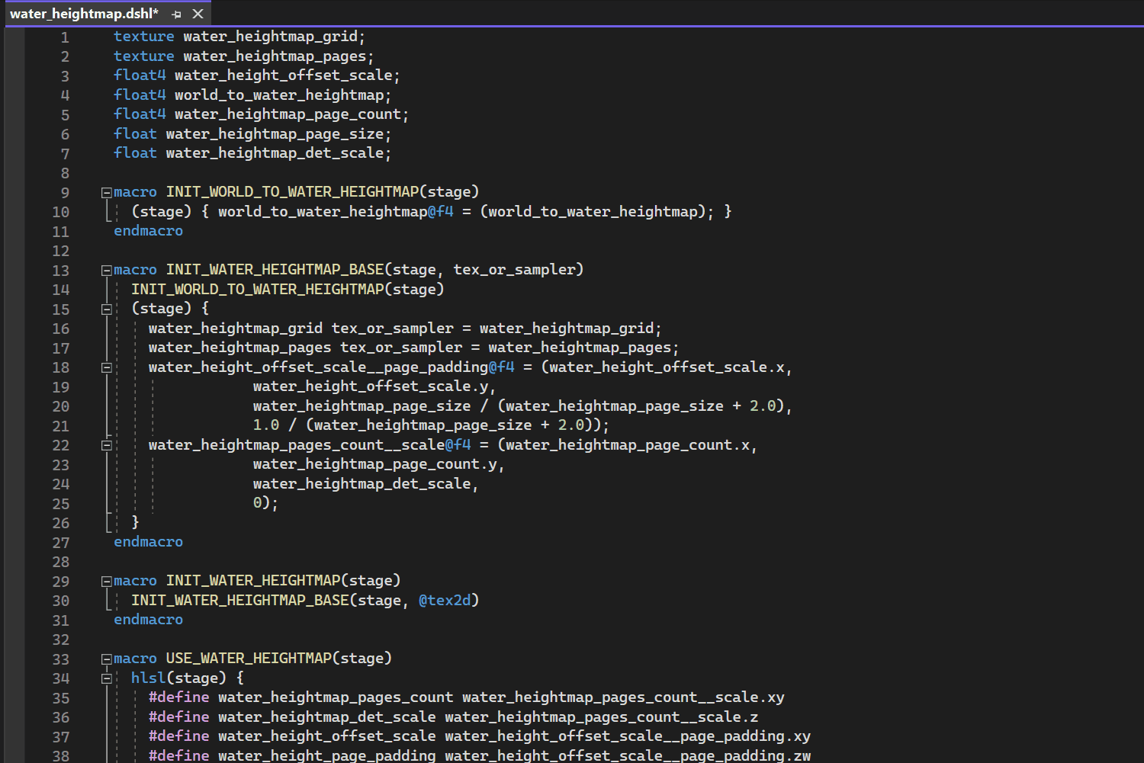Click water_heightmap_det_scale declaration on line 7
This screenshot has width=1144, height=763.
tap(278, 152)
